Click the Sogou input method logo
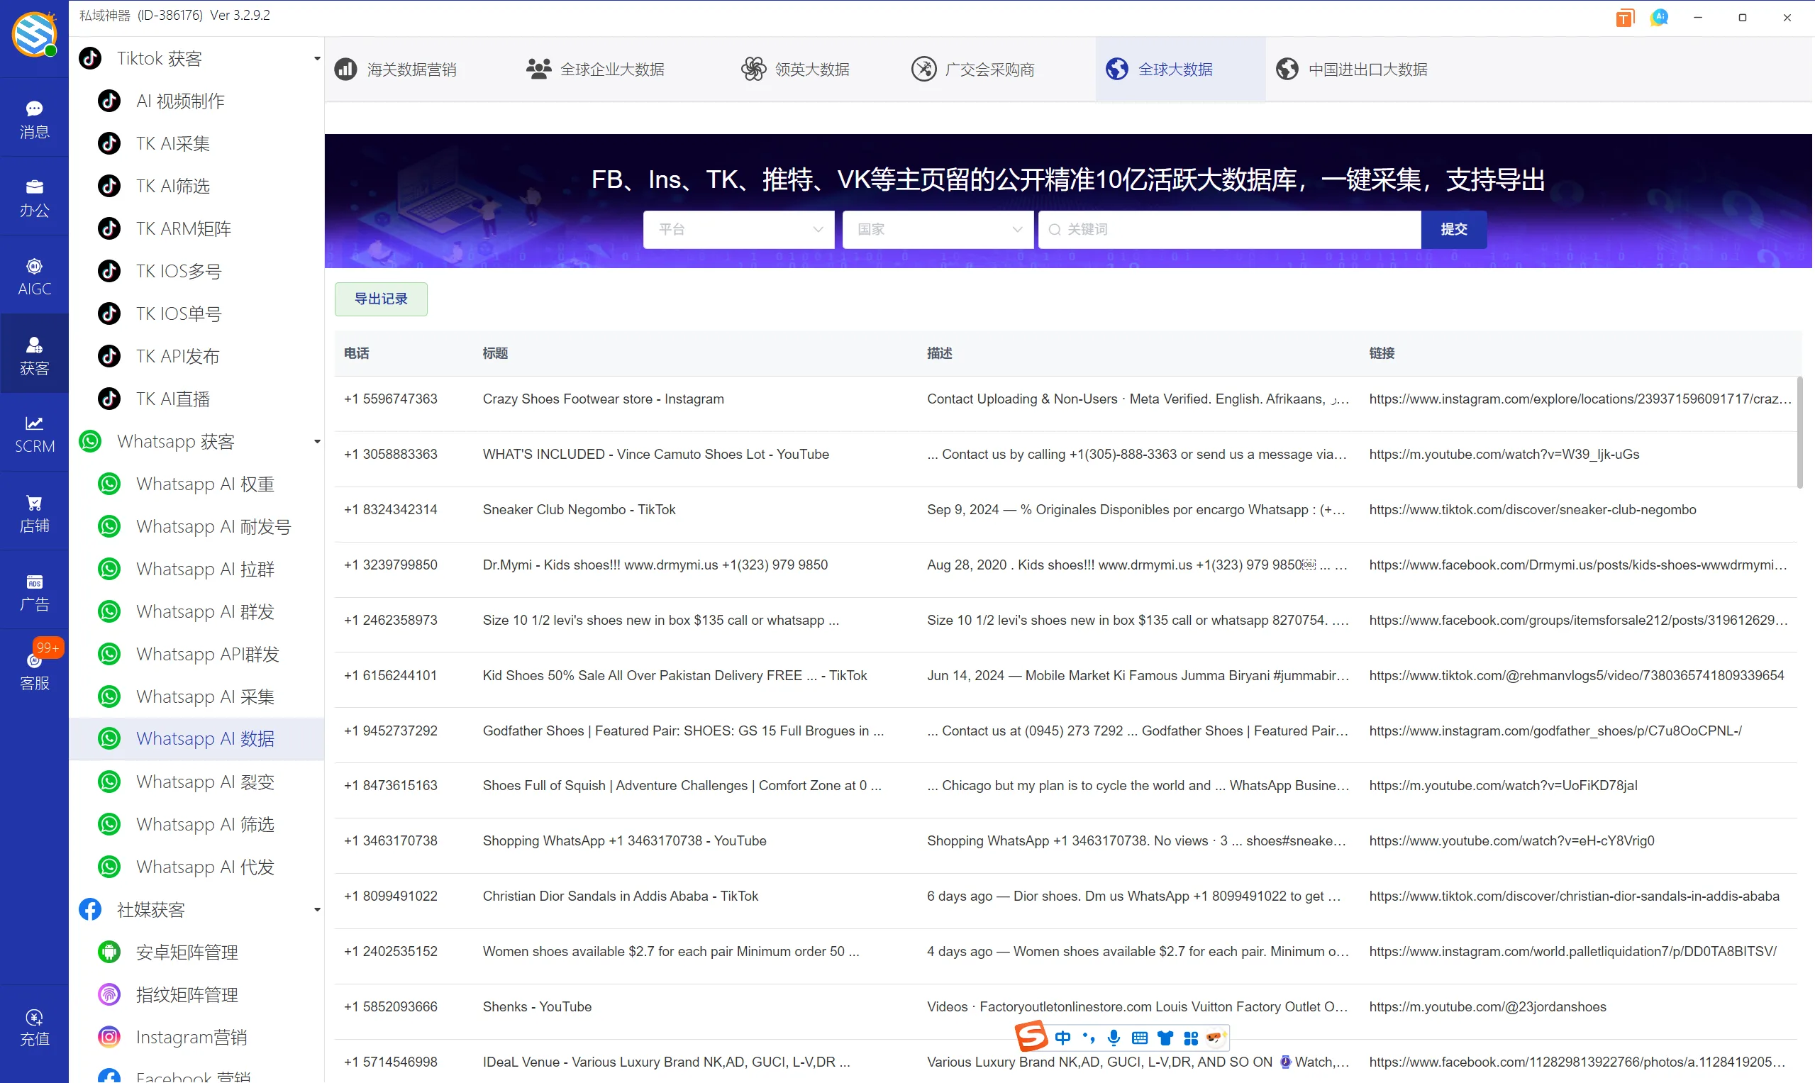The height and width of the screenshot is (1083, 1815). [1031, 1036]
